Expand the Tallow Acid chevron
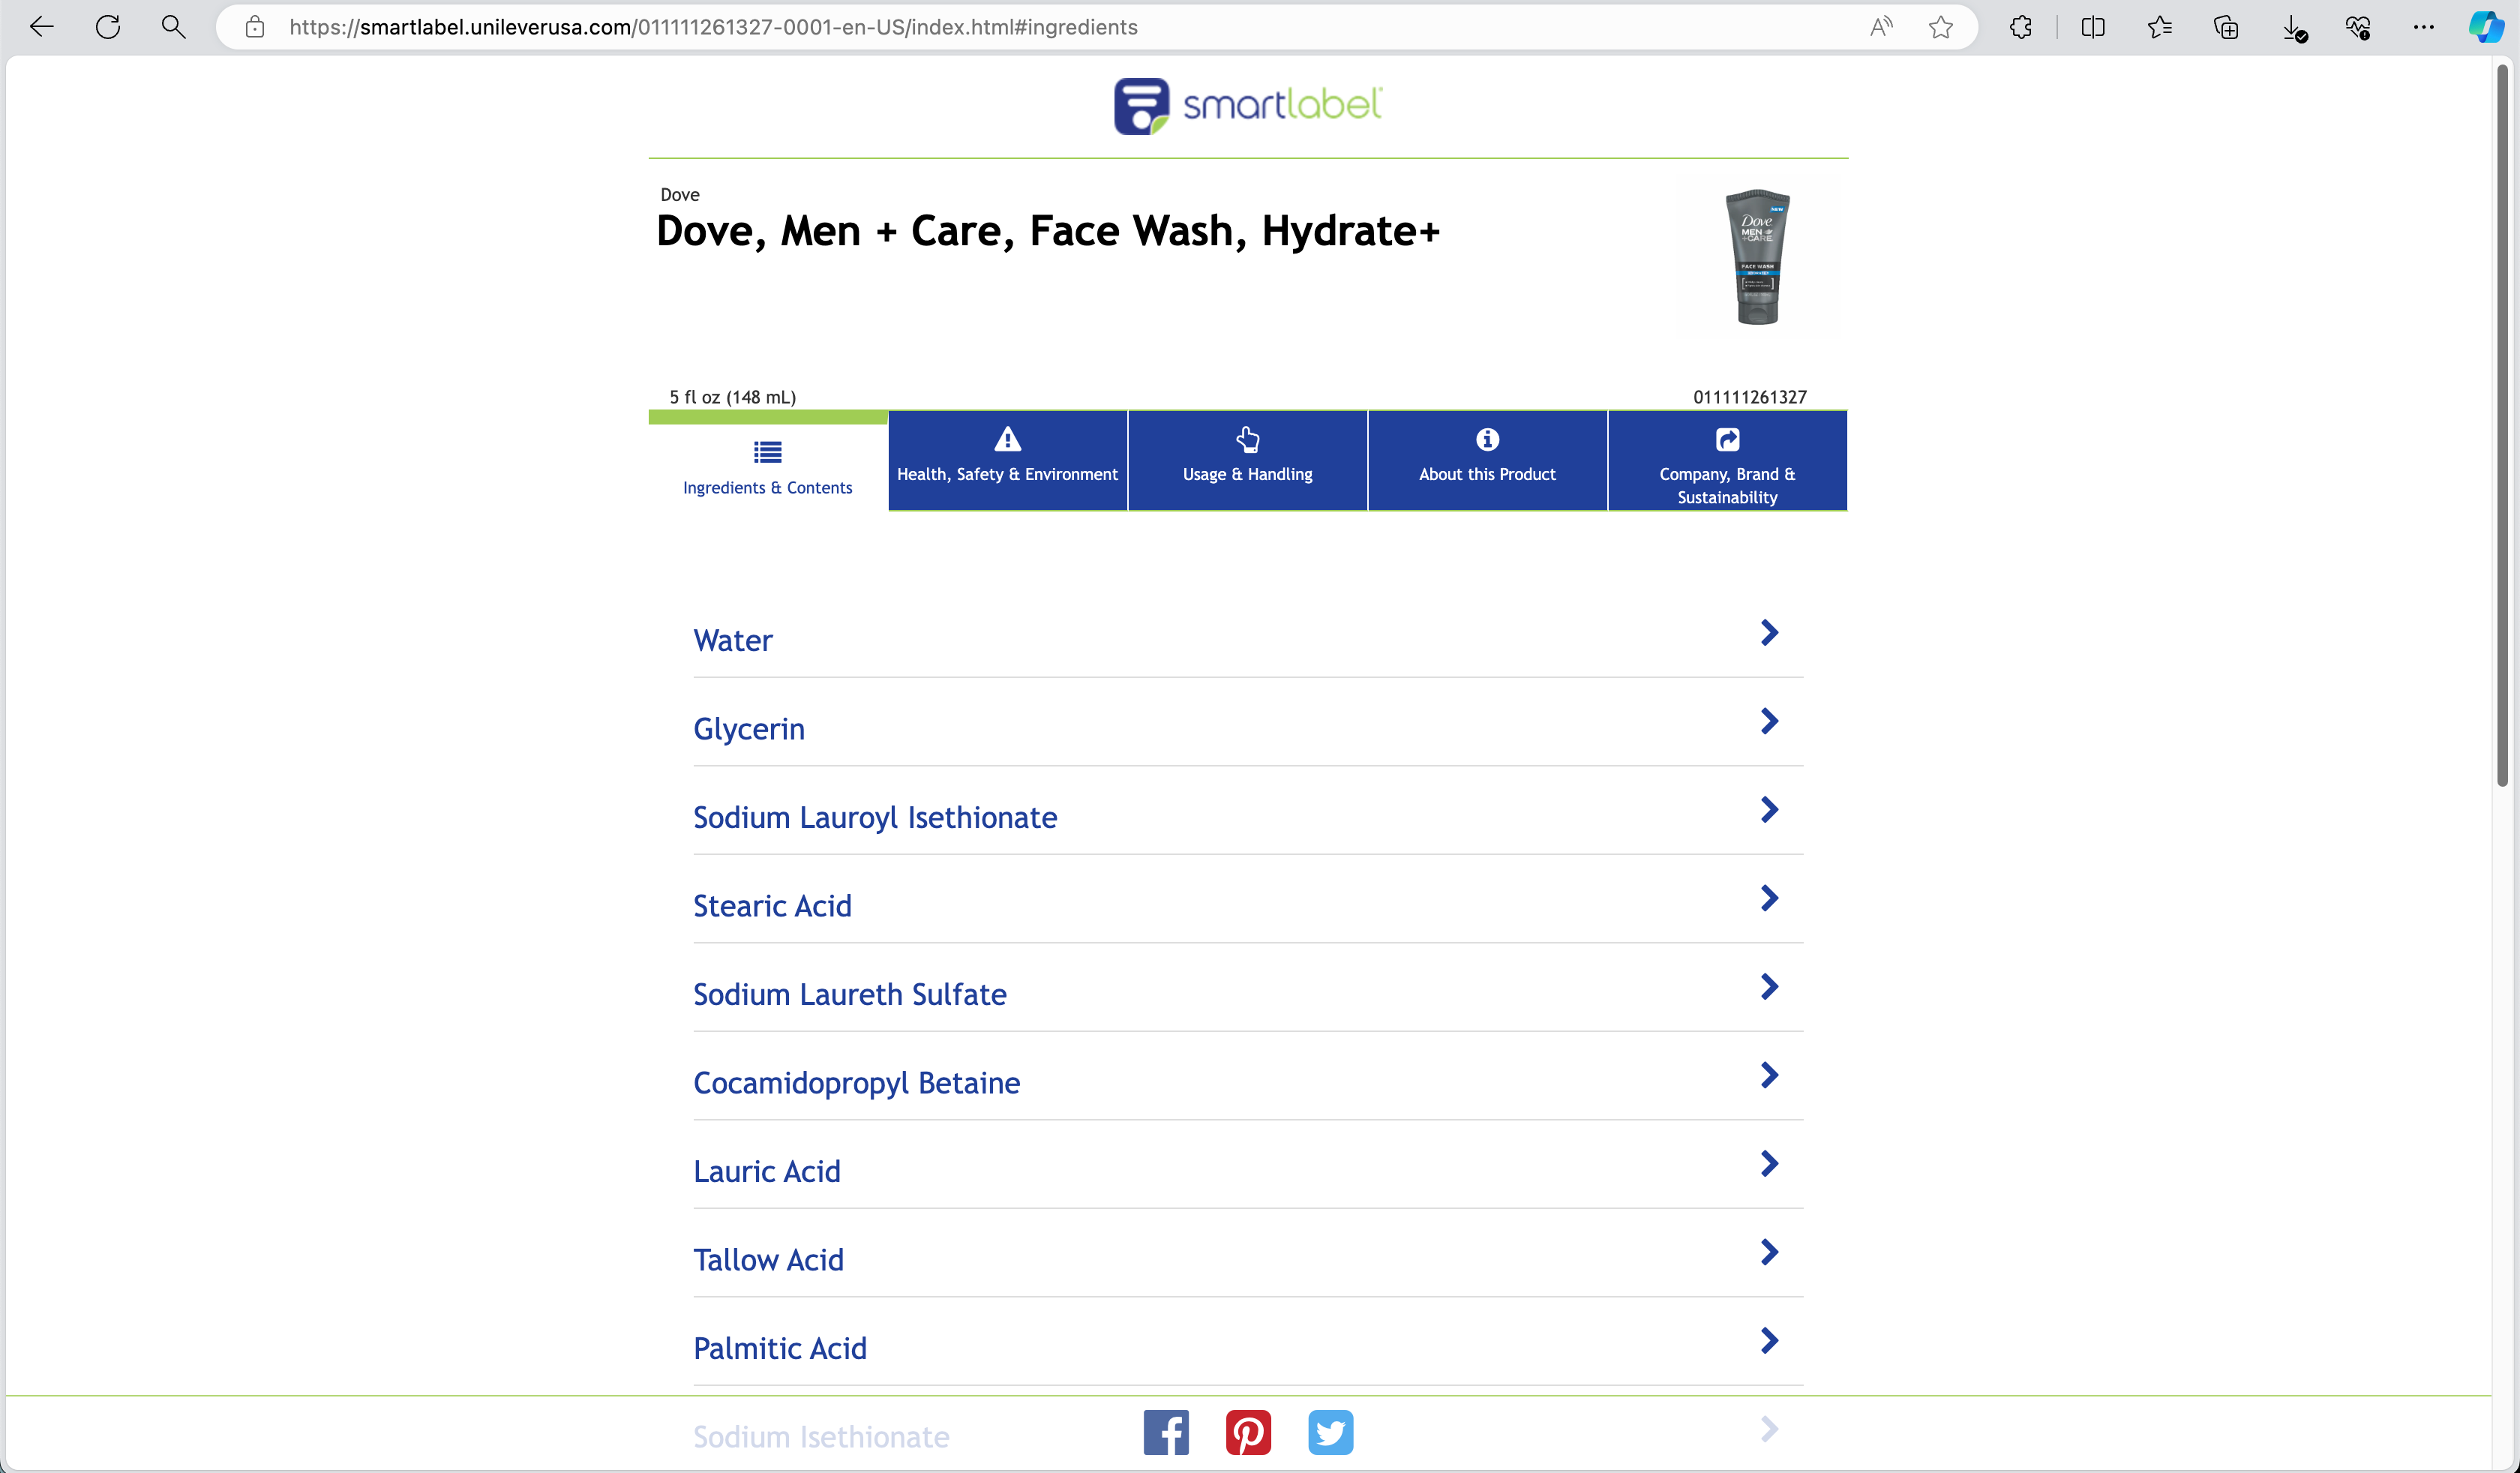Viewport: 2520px width, 1473px height. point(1769,1252)
